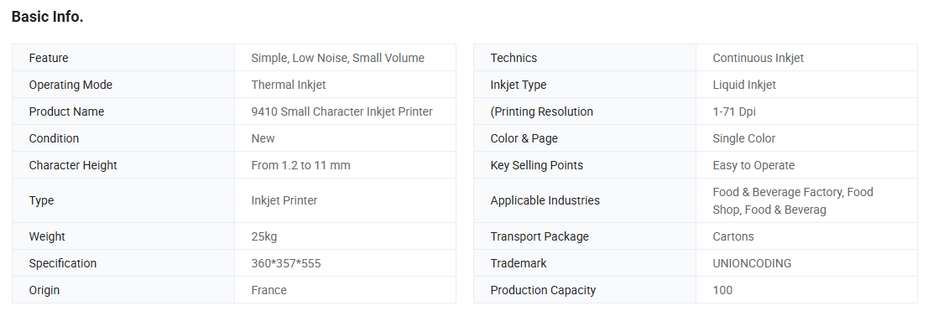
Task: Select the 360*357*555 specification value
Action: click(286, 263)
